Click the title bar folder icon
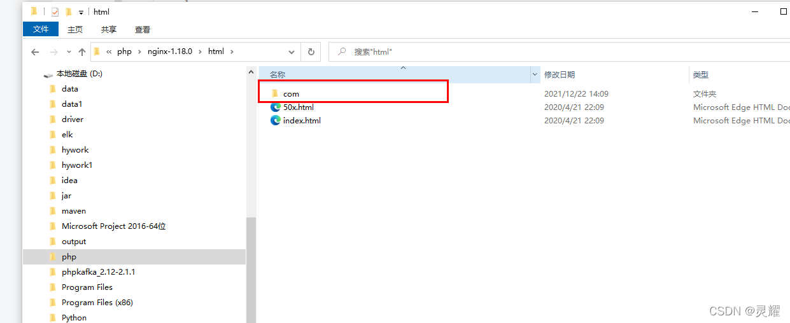This screenshot has height=323, width=790. [34, 11]
